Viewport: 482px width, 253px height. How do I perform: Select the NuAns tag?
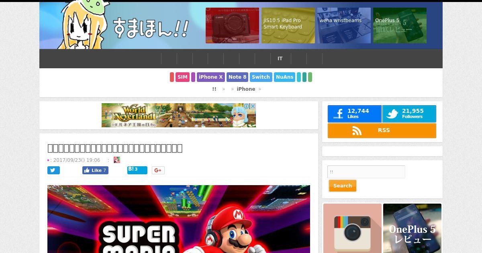click(285, 77)
